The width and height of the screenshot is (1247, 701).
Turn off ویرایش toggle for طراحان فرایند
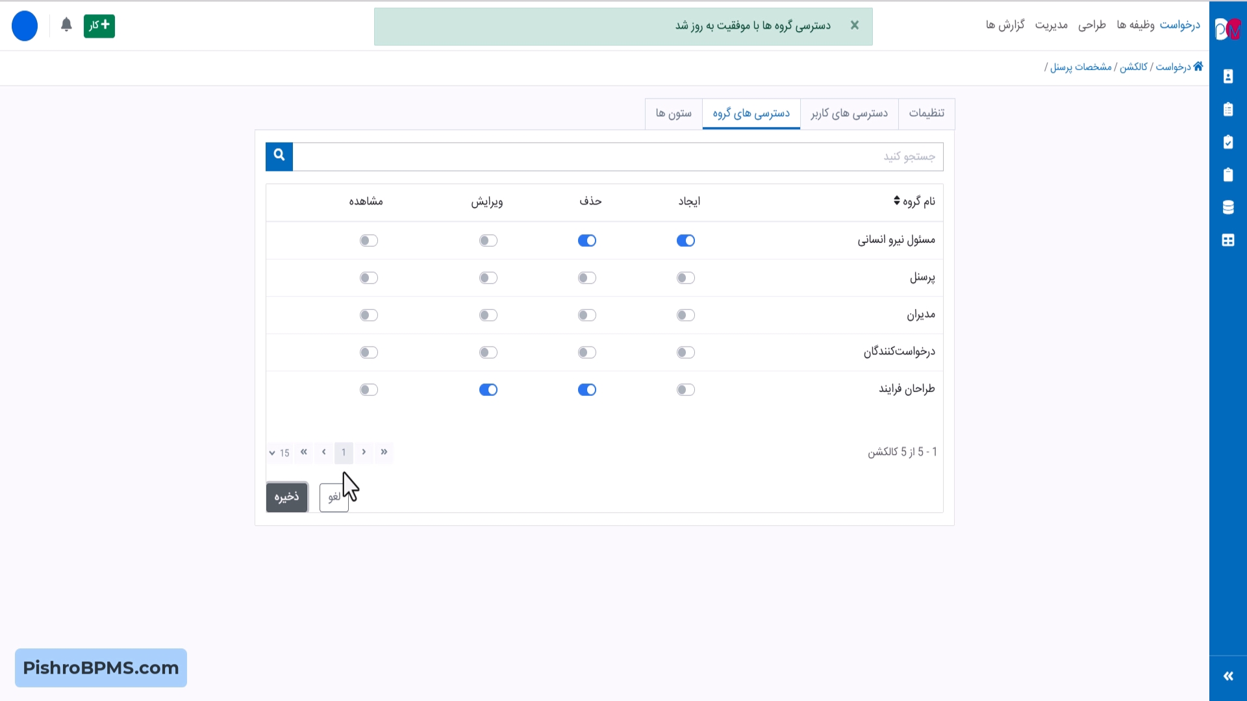[488, 390]
